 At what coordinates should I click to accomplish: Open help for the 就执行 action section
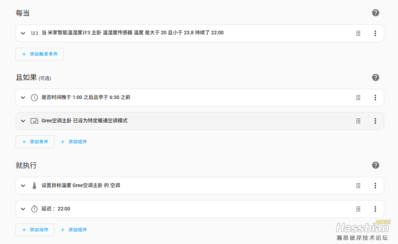coord(375,165)
